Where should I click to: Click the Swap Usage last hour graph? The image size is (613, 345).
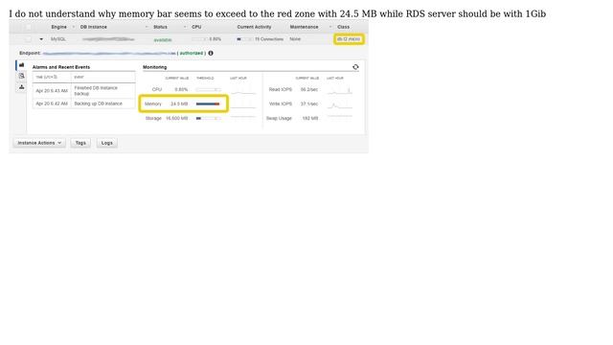[339, 117]
